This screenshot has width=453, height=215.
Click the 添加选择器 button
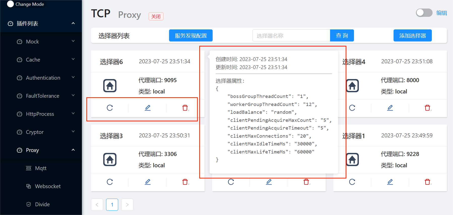[x=412, y=36]
